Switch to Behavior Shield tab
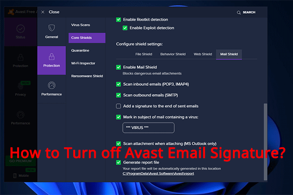The height and width of the screenshot is (195, 293). (173, 54)
